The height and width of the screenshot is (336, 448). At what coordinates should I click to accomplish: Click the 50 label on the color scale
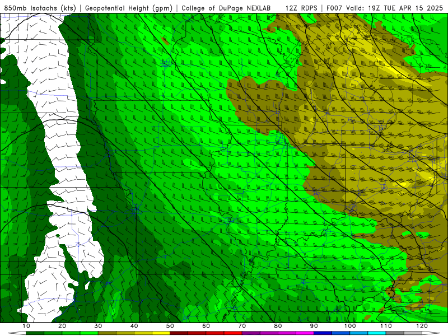[170, 326]
